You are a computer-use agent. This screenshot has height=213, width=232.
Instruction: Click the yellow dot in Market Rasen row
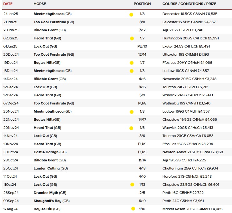pos(133,209)
